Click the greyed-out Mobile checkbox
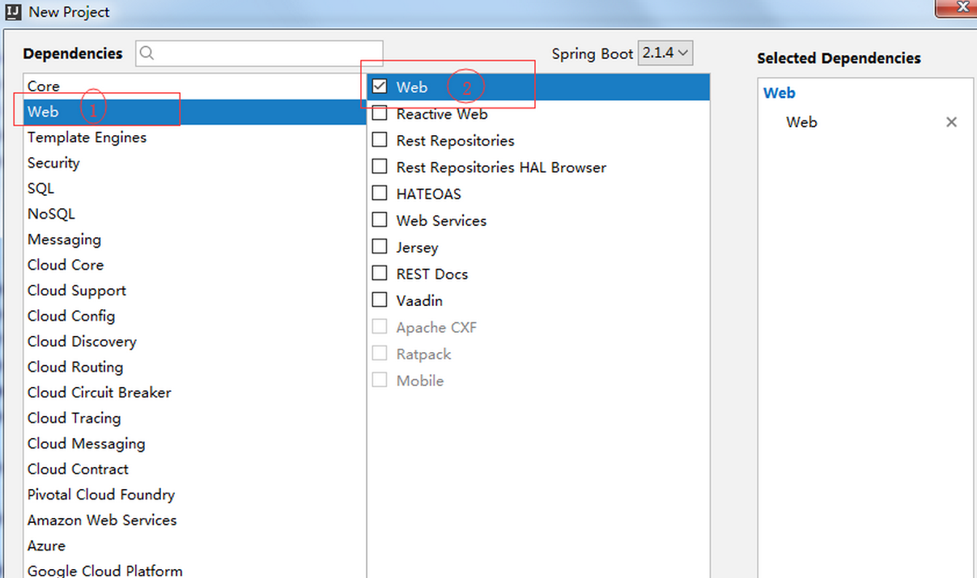This screenshot has width=977, height=578. (x=380, y=380)
